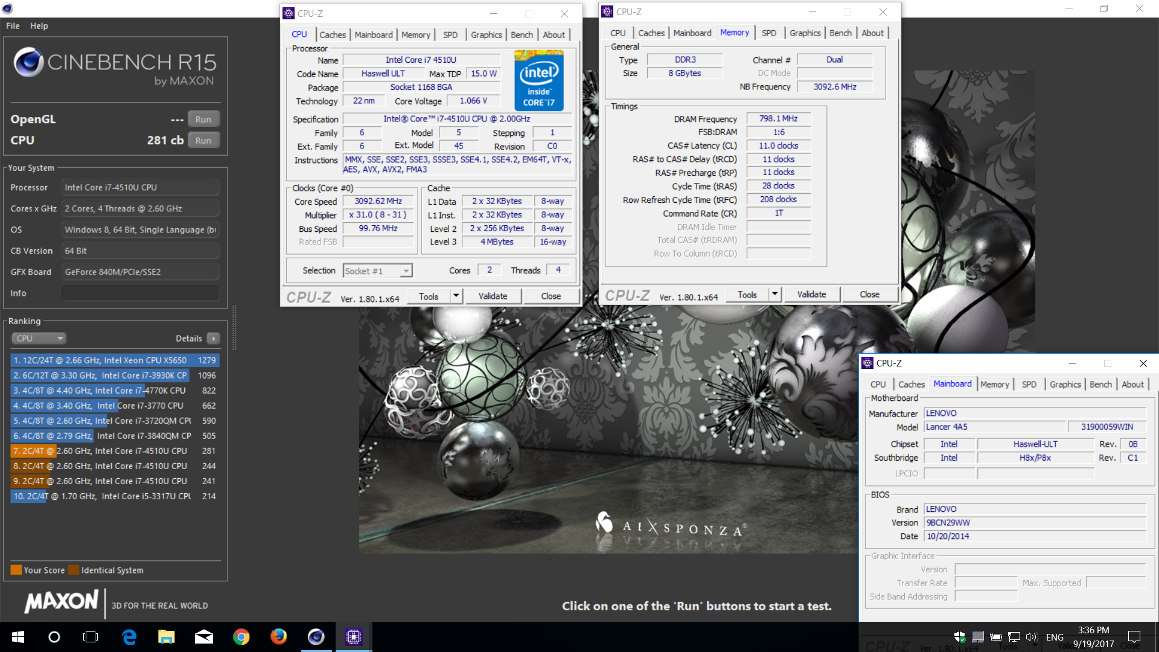Open the taskbar clock and date
Viewport: 1159px width, 652px height.
(1093, 637)
